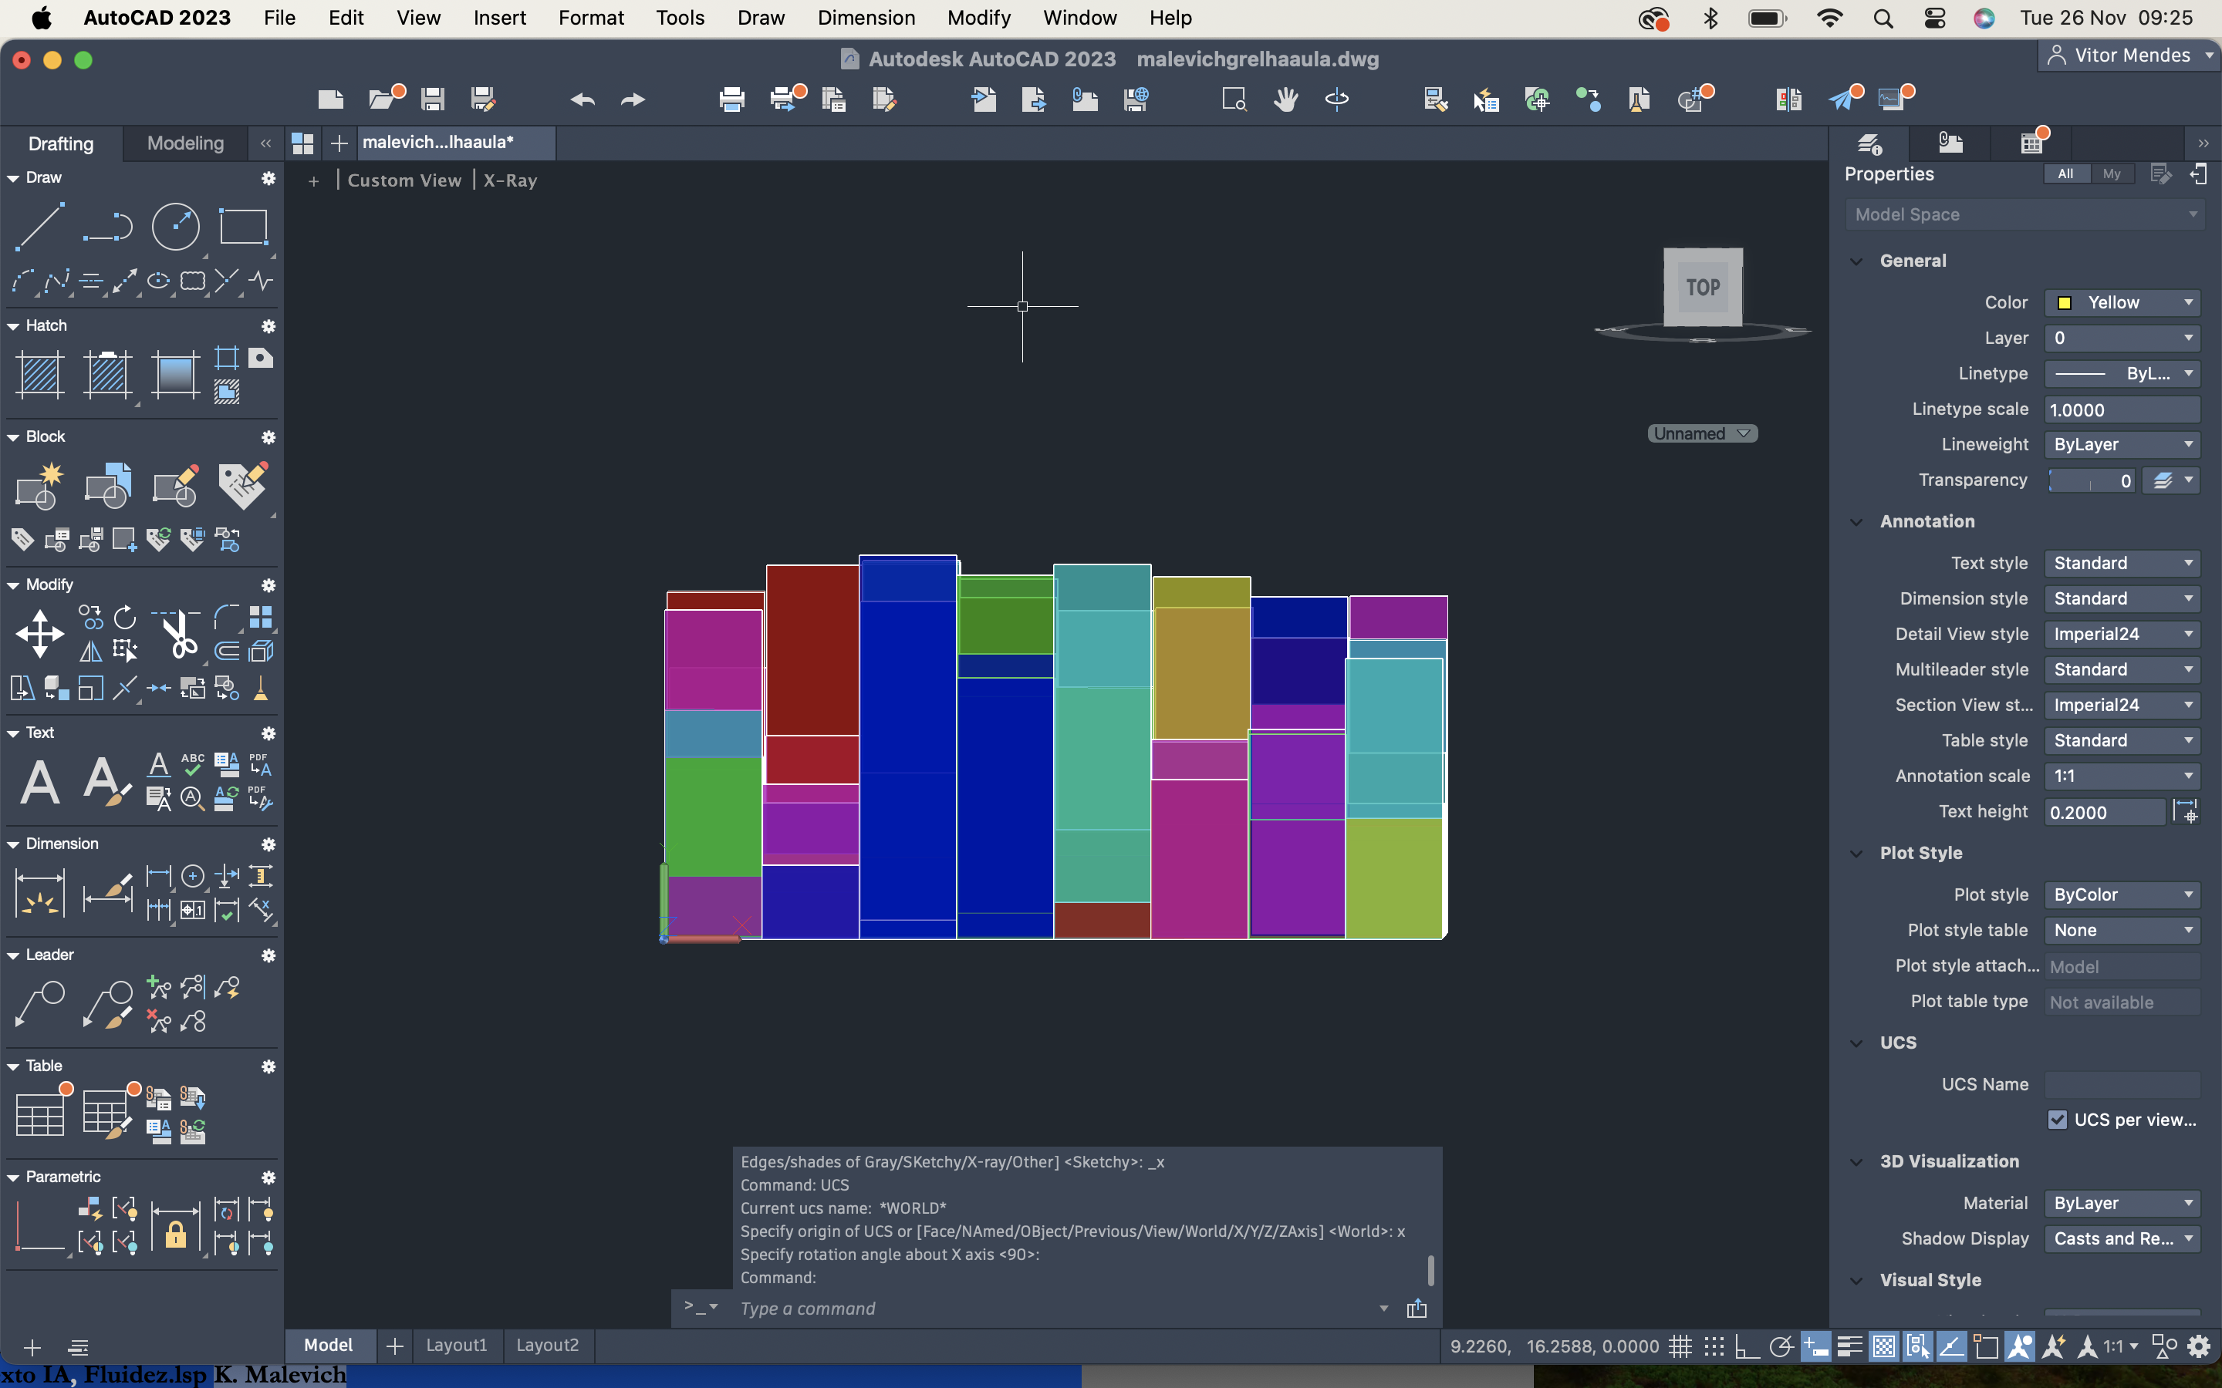This screenshot has width=2222, height=1388.
Task: Add a new layout with plus button
Action: pos(395,1346)
